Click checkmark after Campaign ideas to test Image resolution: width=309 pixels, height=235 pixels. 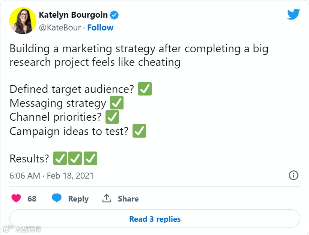(139, 131)
